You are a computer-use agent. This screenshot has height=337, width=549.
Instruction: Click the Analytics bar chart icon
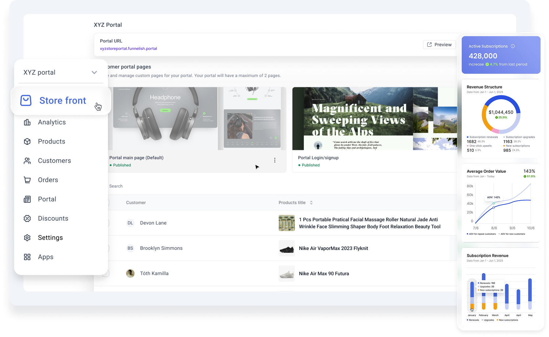pos(27,122)
